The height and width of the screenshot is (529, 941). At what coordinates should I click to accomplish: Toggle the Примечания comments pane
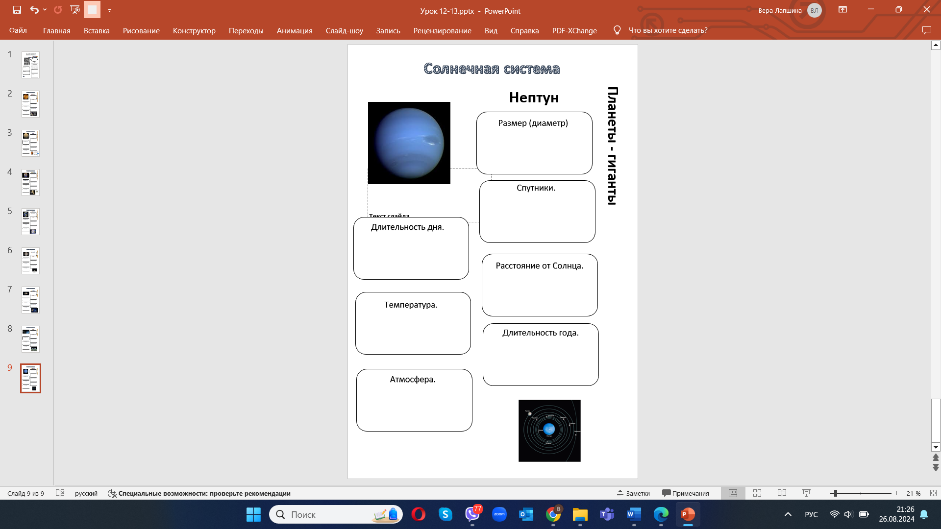coord(686,493)
